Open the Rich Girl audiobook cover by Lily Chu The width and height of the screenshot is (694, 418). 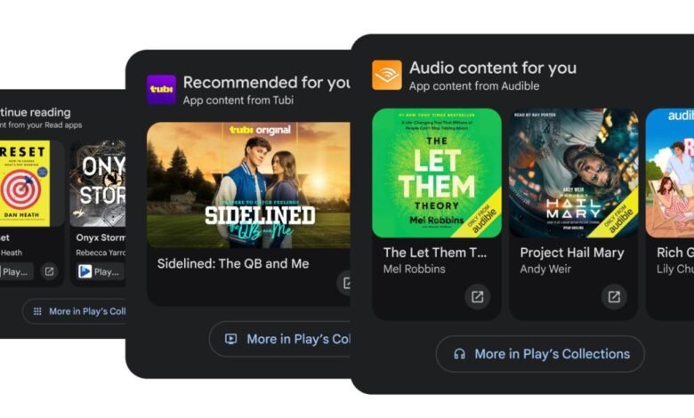pyautogui.click(x=670, y=173)
